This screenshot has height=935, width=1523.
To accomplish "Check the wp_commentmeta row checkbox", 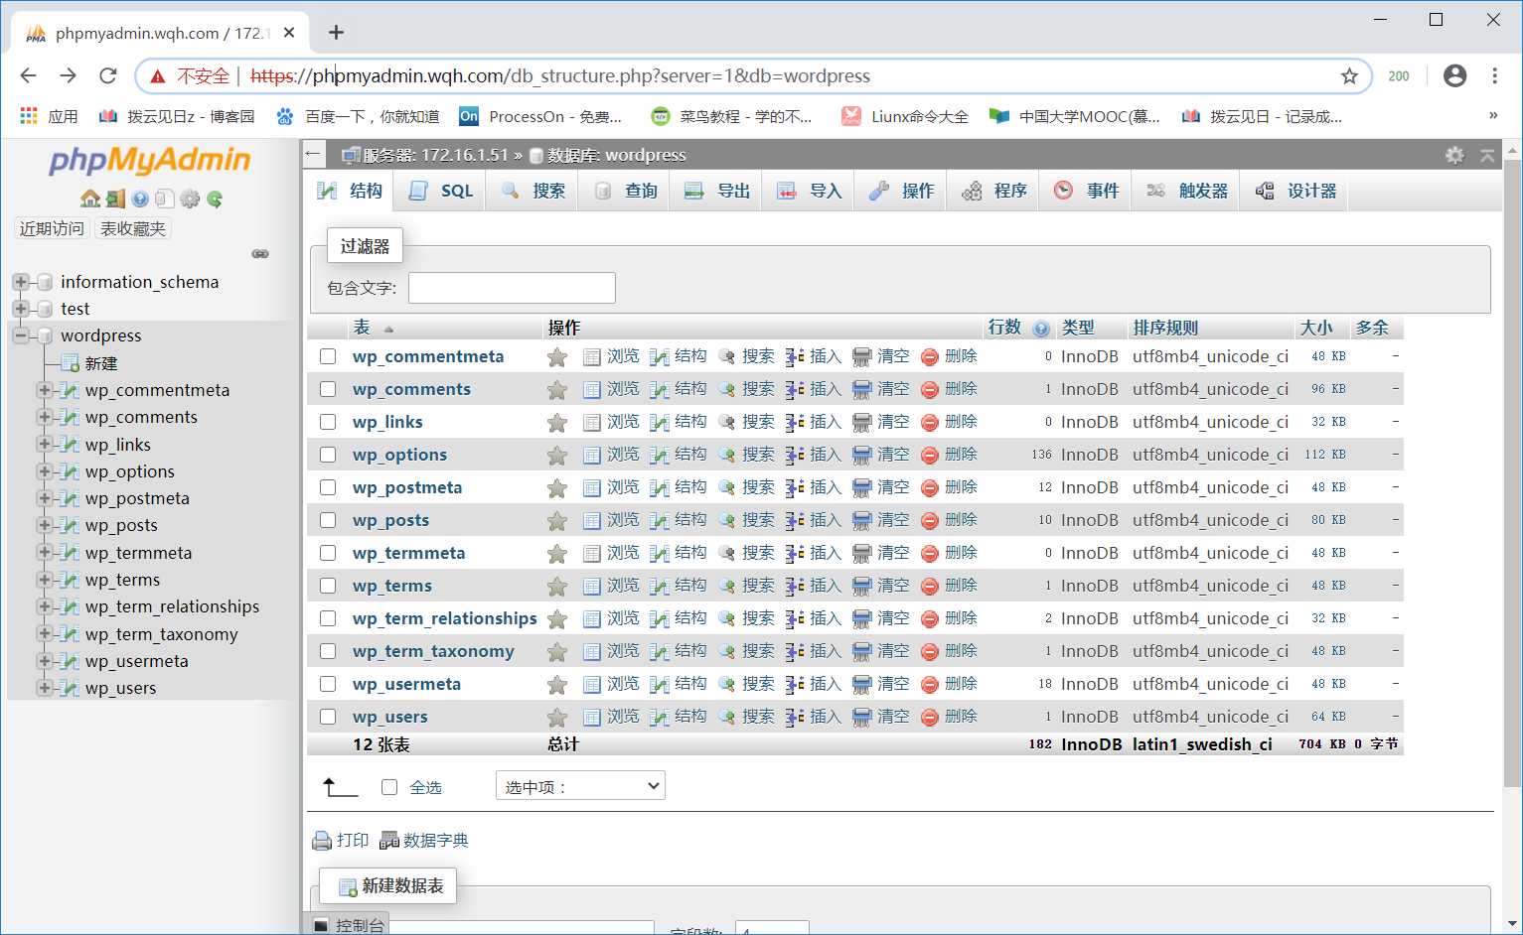I will pos(328,356).
